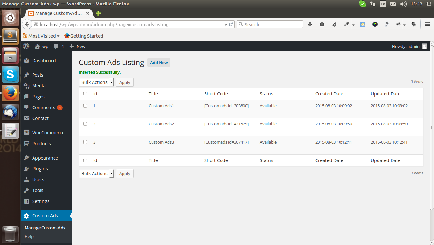Click the Products cart icon

point(26,144)
